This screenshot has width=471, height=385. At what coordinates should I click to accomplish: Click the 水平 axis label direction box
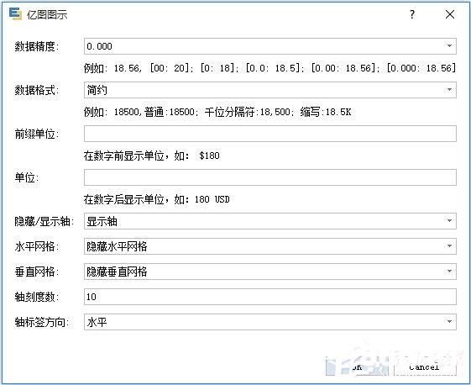pos(270,322)
